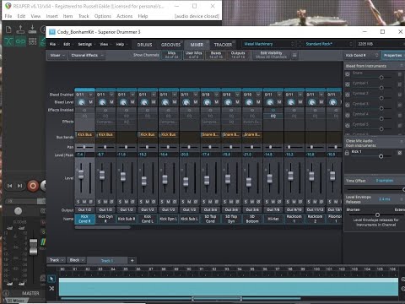405x304 pixels.
Task: Click the Buses show-channels button
Action: [216, 55]
